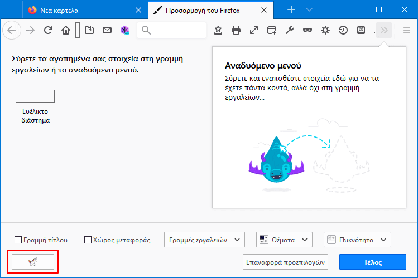Open the Θέματα themes dropdown
This screenshot has height=278, width=418.
click(x=284, y=240)
